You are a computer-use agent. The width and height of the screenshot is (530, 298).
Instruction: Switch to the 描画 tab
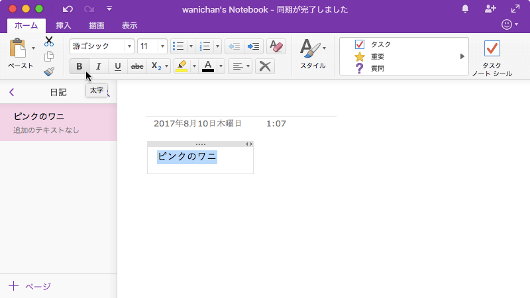96,25
